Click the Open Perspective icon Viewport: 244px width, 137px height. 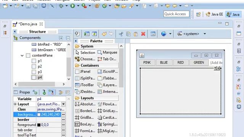[198, 14]
